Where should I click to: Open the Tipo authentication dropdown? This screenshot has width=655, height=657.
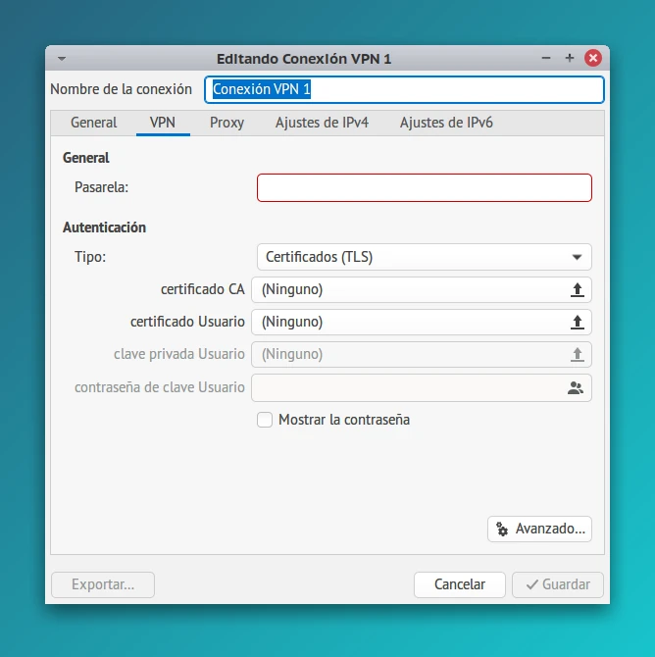pyautogui.click(x=425, y=257)
